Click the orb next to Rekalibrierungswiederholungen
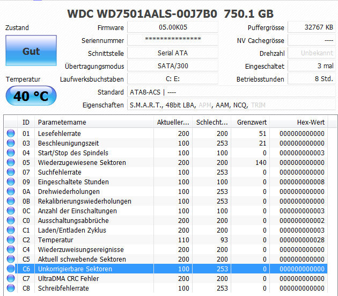The width and height of the screenshot is (338, 296). (x=11, y=201)
